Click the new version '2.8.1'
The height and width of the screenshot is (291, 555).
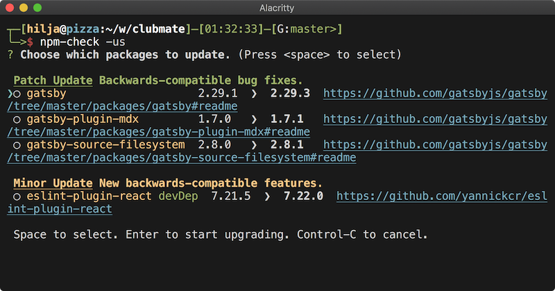[287, 144]
